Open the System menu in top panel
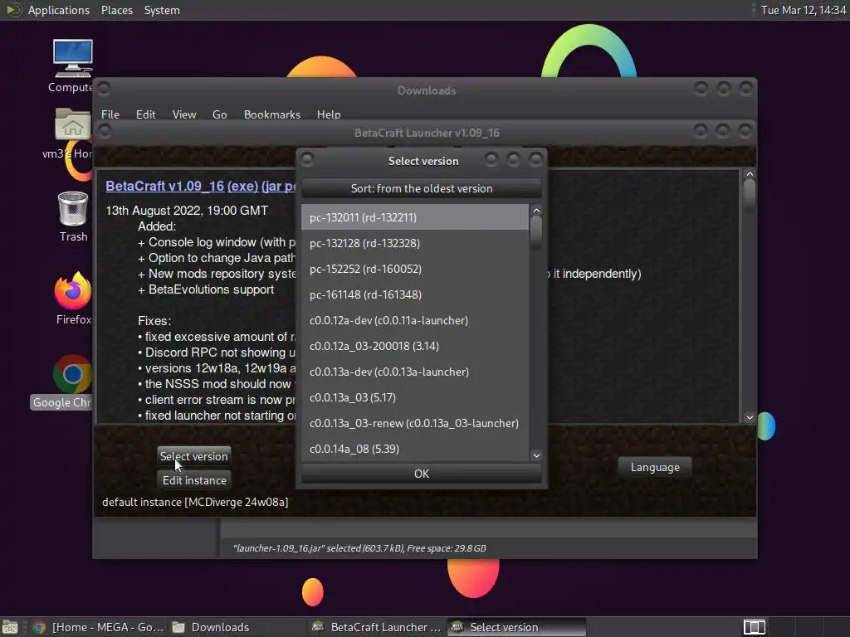 pos(162,10)
